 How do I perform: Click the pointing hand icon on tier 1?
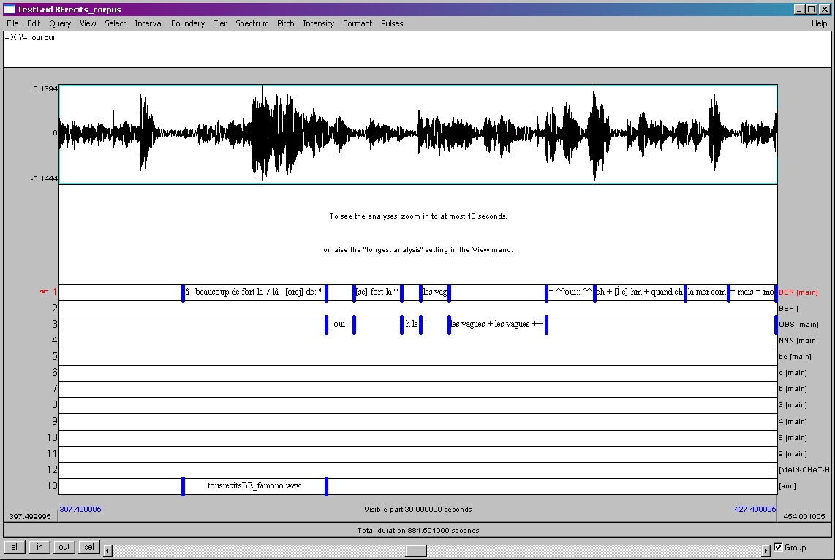[44, 292]
